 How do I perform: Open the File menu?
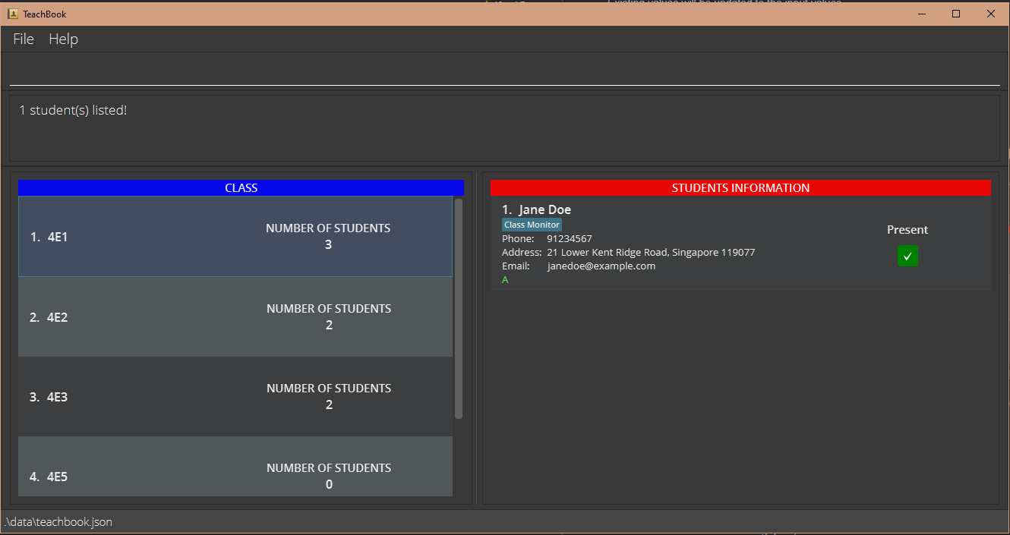coord(24,39)
